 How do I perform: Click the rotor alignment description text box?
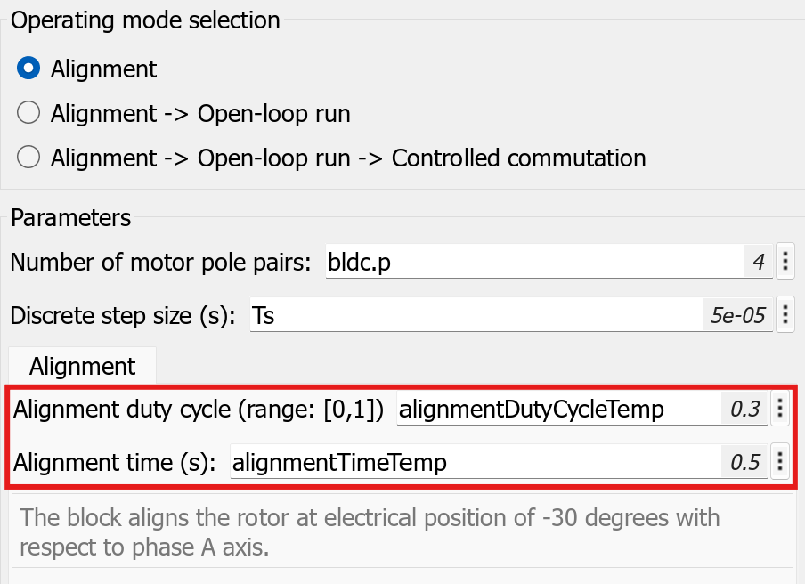401,531
